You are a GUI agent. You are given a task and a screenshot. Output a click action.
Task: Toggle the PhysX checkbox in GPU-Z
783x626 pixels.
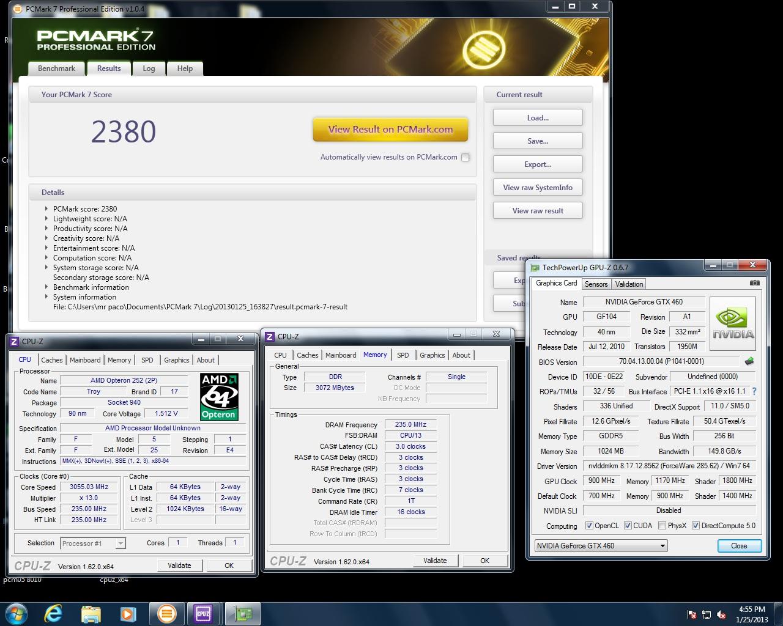[x=662, y=526]
